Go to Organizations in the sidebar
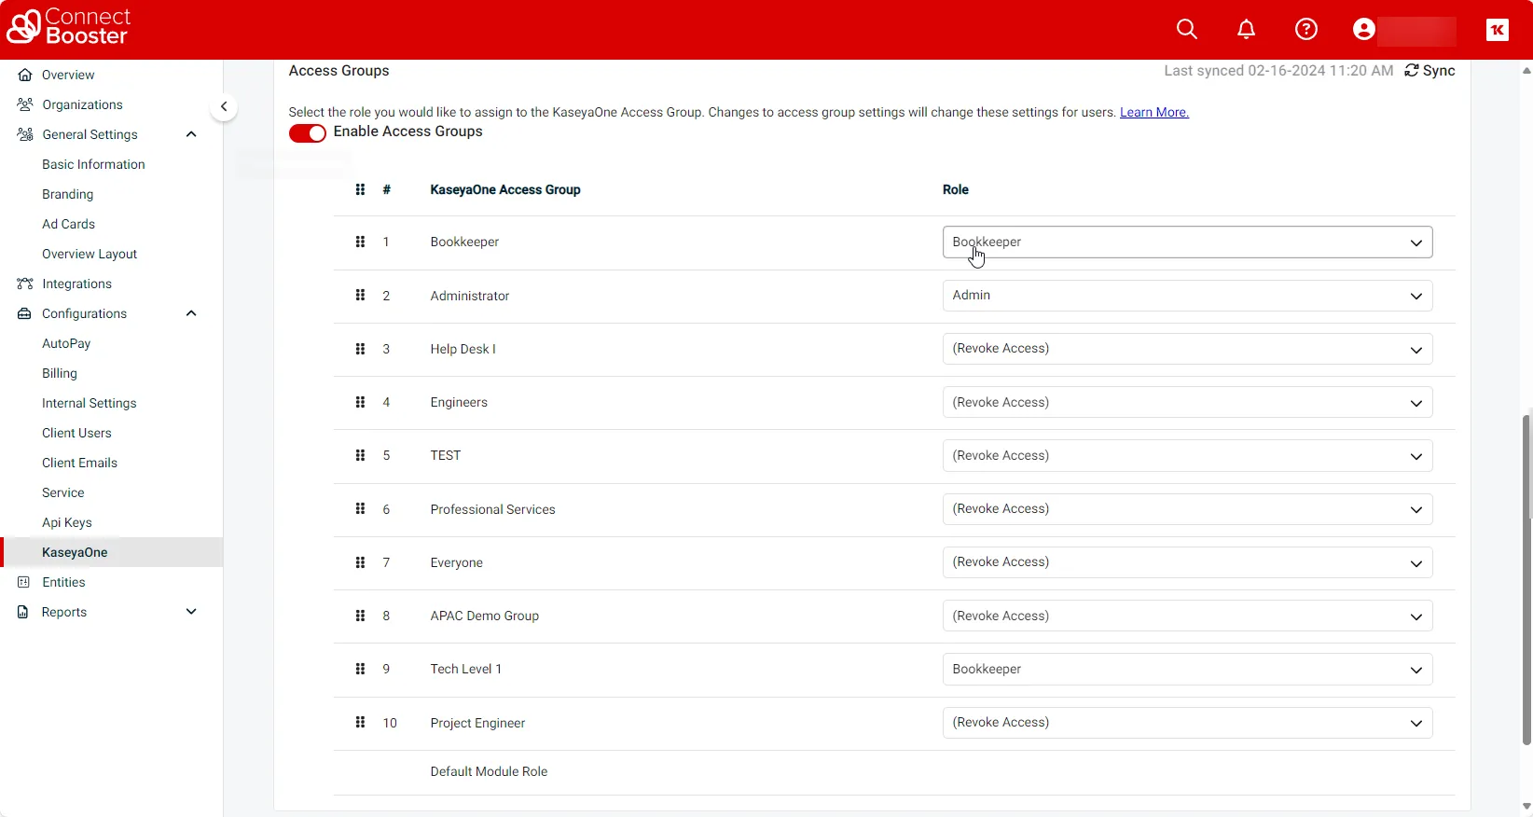 click(82, 104)
